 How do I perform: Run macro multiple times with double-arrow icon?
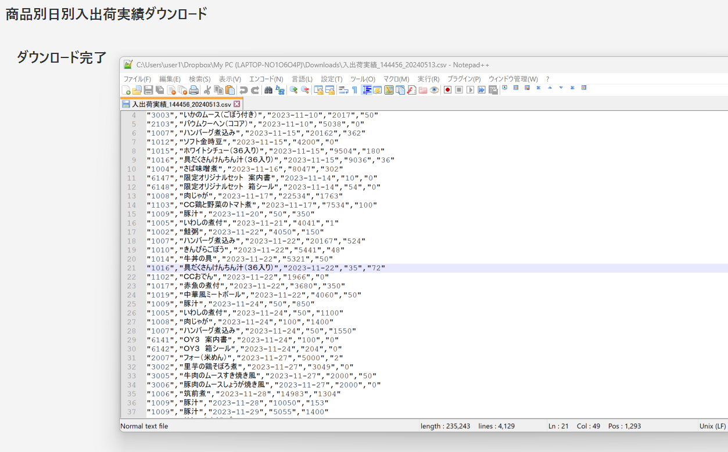click(482, 90)
